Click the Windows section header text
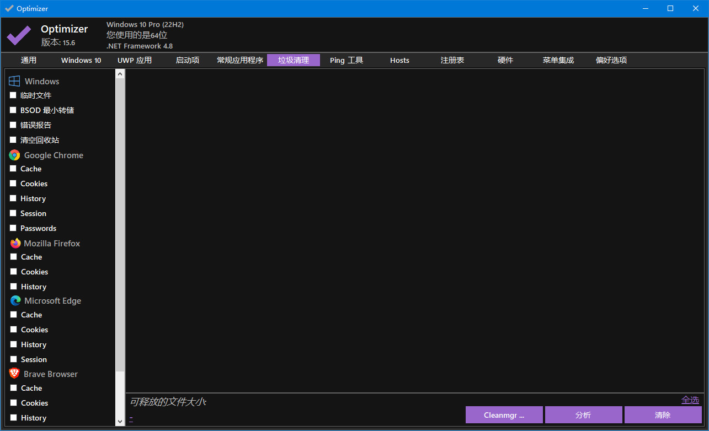The width and height of the screenshot is (709, 431). (42, 81)
